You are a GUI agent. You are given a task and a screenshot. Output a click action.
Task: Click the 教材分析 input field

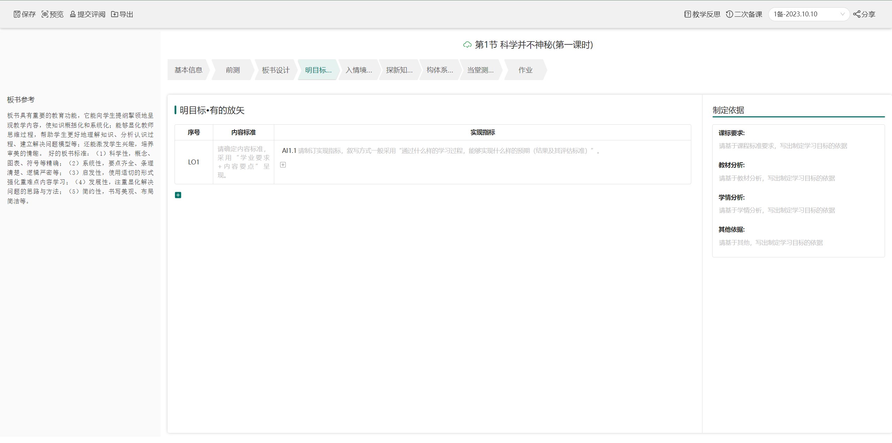pyautogui.click(x=798, y=178)
